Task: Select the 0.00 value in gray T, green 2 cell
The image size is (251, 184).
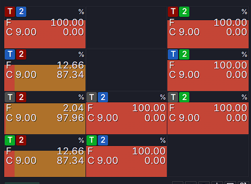Action: [236, 118]
